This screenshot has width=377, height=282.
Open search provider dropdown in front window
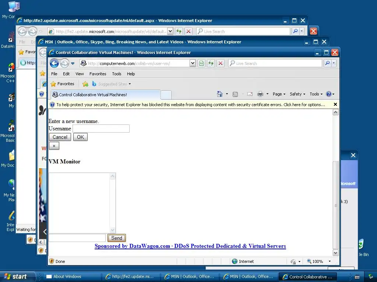pyautogui.click(x=334, y=63)
